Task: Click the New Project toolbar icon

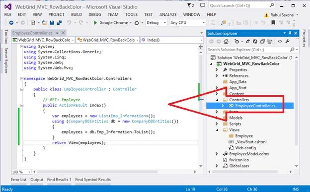Action: (33, 23)
